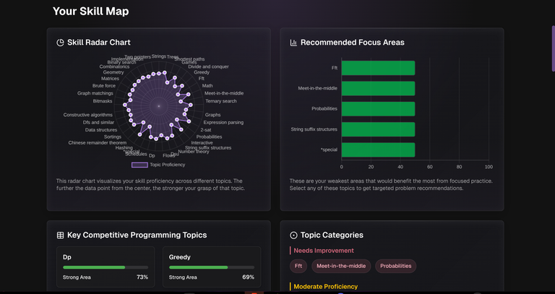The height and width of the screenshot is (294, 555).
Task: Toggle the Topic Proficiency legend swatch
Action: point(139,165)
